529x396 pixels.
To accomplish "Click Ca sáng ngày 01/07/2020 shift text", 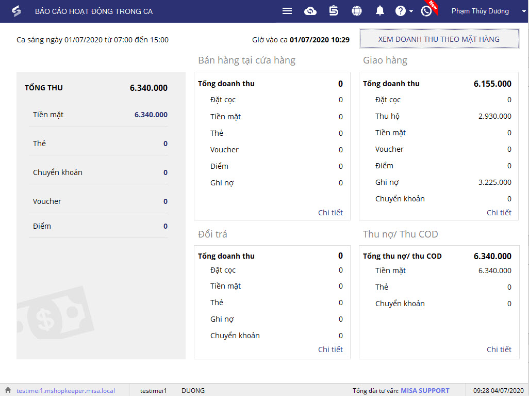I will pos(92,40).
